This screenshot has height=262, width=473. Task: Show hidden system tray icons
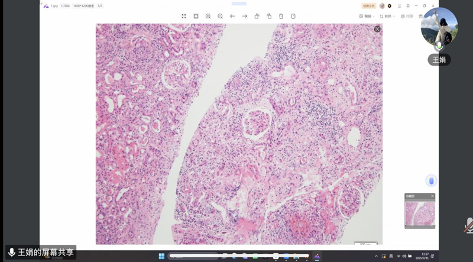point(376,256)
